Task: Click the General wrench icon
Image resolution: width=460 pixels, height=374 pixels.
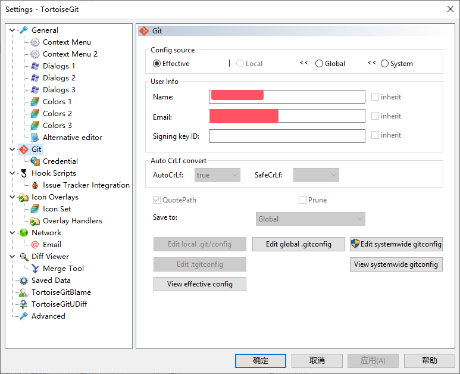Action: point(24,30)
